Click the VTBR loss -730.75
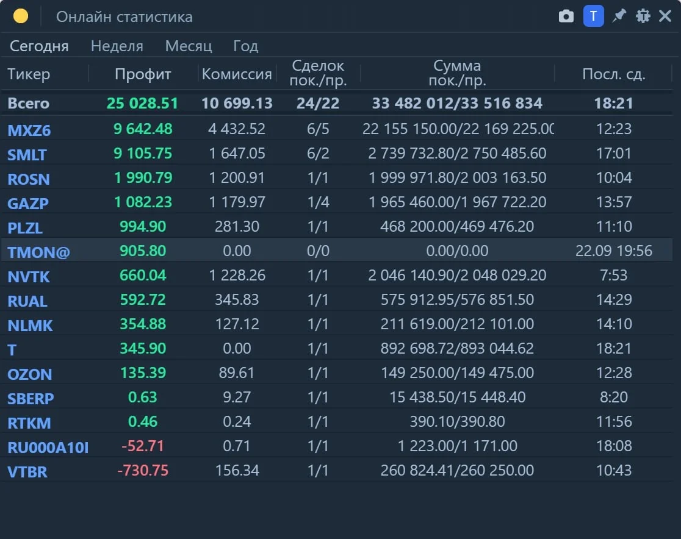 coord(143,471)
